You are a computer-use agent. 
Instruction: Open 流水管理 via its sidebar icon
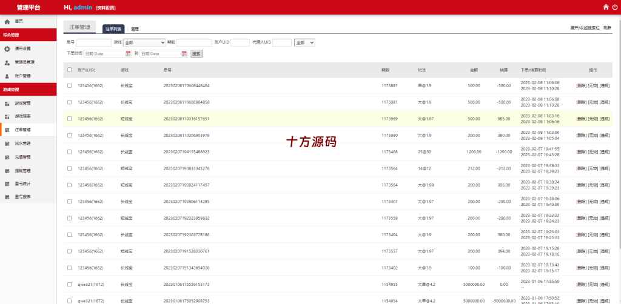[7, 144]
